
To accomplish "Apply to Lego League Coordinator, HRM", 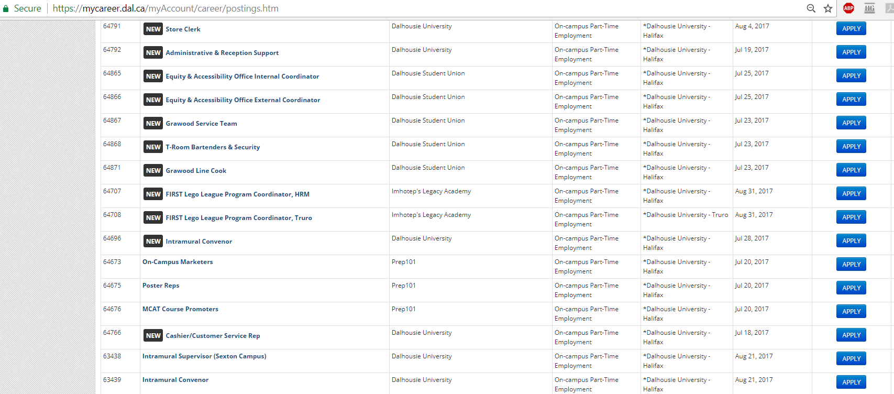I will 851,194.
